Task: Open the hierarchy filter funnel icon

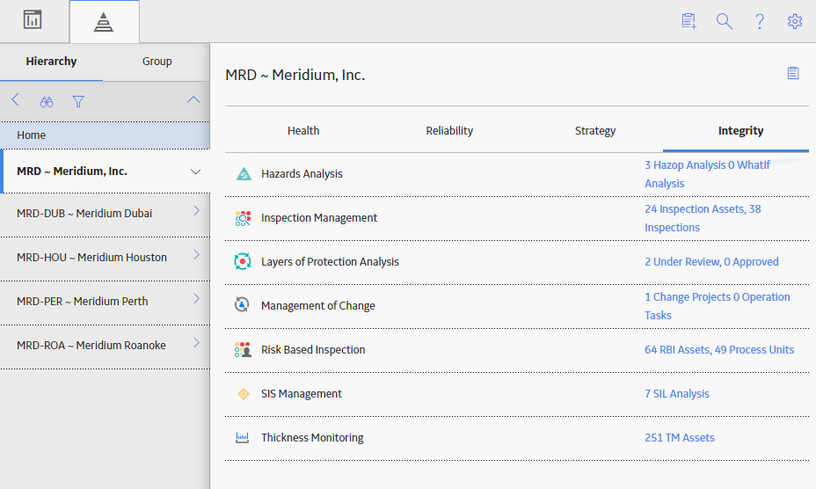Action: [x=78, y=101]
